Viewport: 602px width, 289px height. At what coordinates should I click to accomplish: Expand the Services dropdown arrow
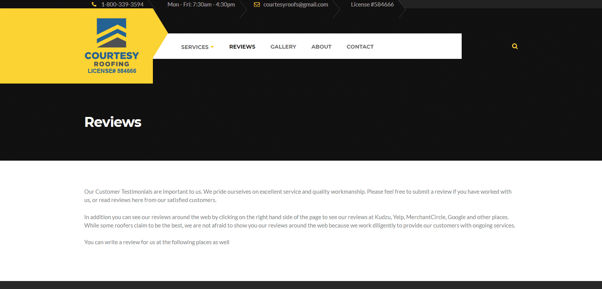point(212,47)
